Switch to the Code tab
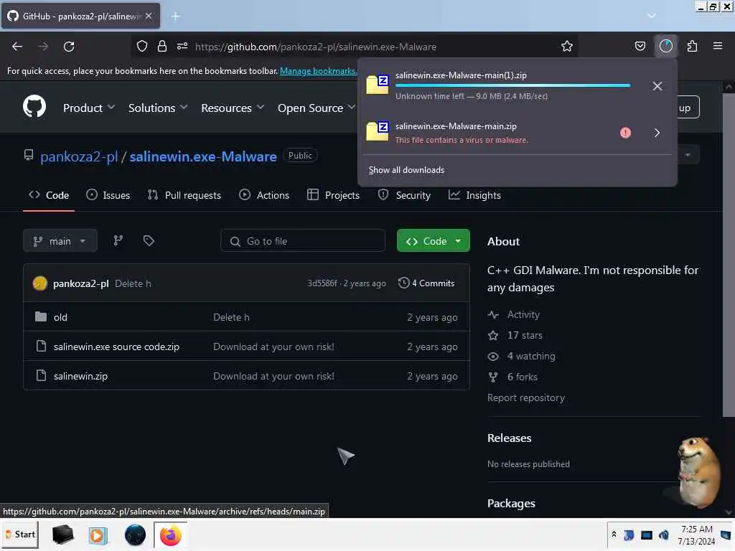 [49, 195]
